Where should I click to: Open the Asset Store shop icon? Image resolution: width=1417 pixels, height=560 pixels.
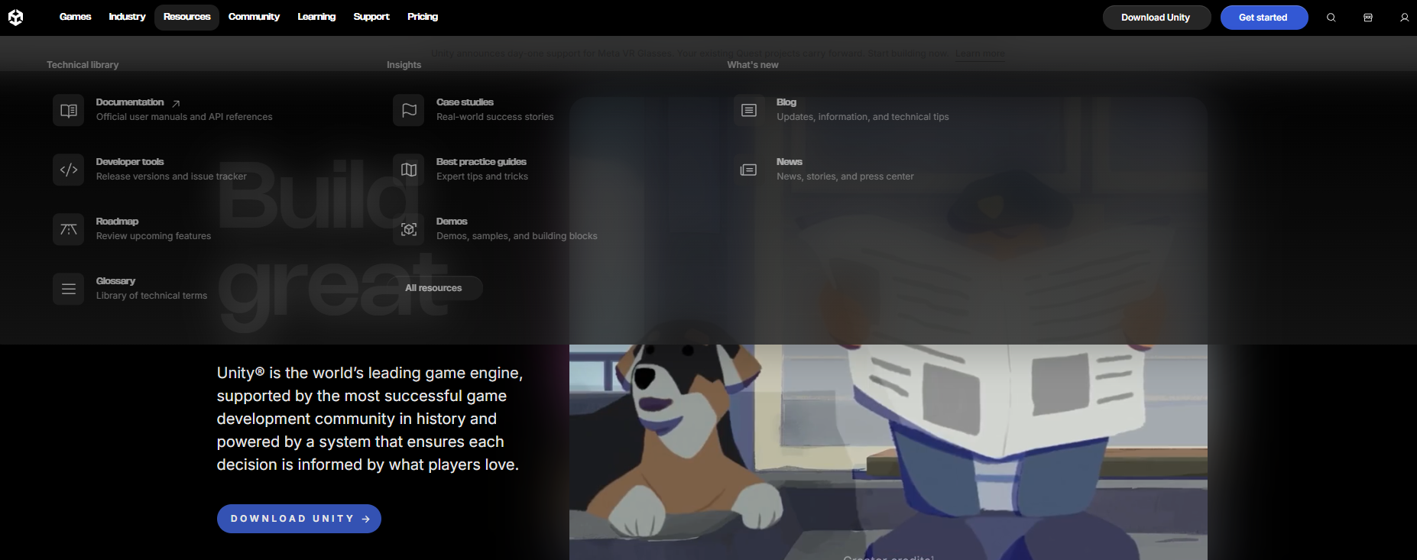click(x=1368, y=18)
